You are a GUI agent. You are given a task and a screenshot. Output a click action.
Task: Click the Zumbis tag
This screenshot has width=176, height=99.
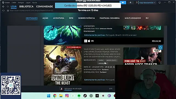pos(101,60)
